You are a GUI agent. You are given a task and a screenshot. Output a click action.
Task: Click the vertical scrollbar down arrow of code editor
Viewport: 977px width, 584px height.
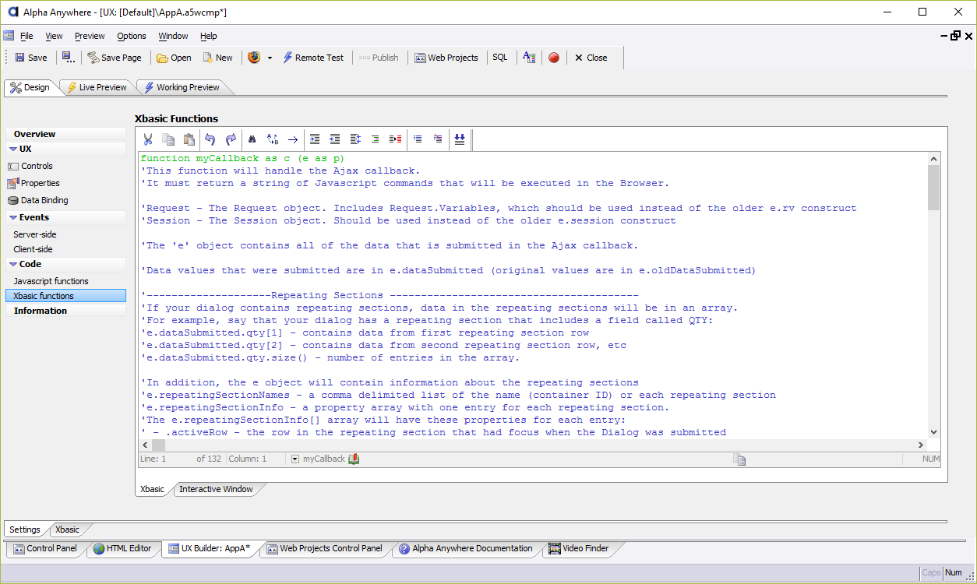click(x=933, y=432)
